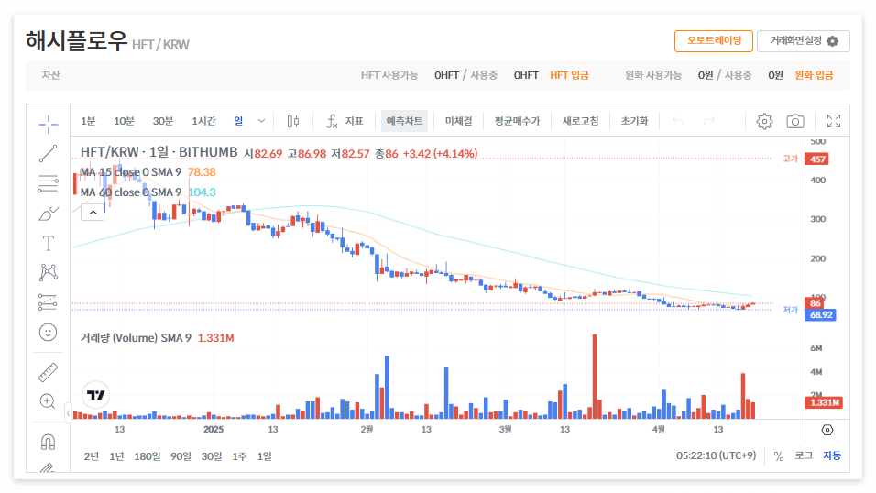This screenshot has height=493, width=876.
Task: Select the crosshair cursor tool
Action: click(x=48, y=124)
